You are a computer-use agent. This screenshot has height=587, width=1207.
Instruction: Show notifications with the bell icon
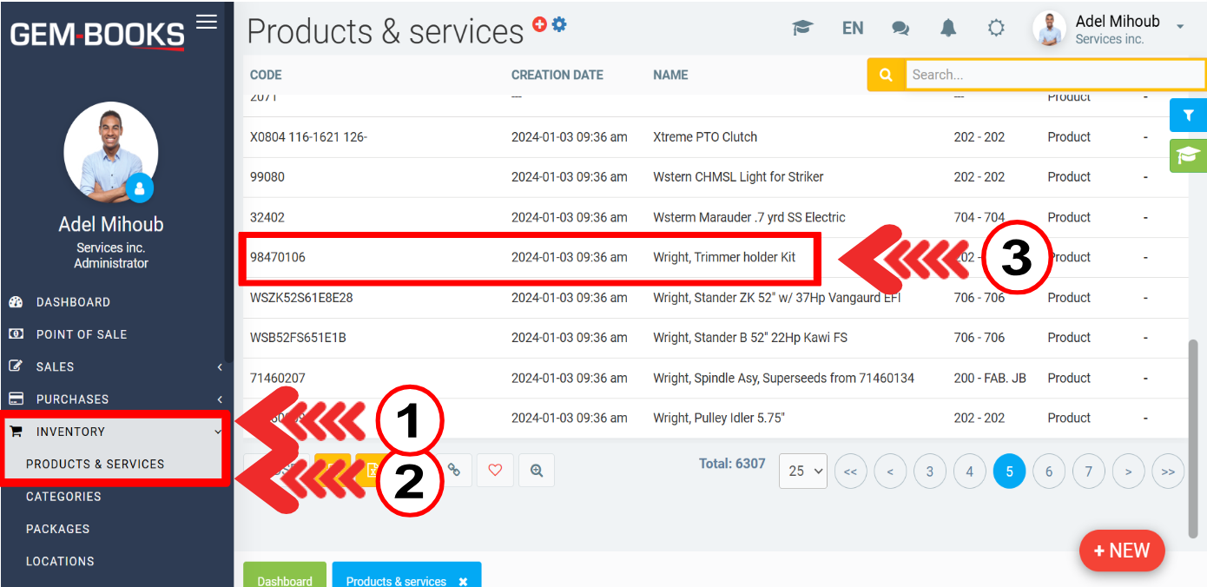click(x=948, y=28)
